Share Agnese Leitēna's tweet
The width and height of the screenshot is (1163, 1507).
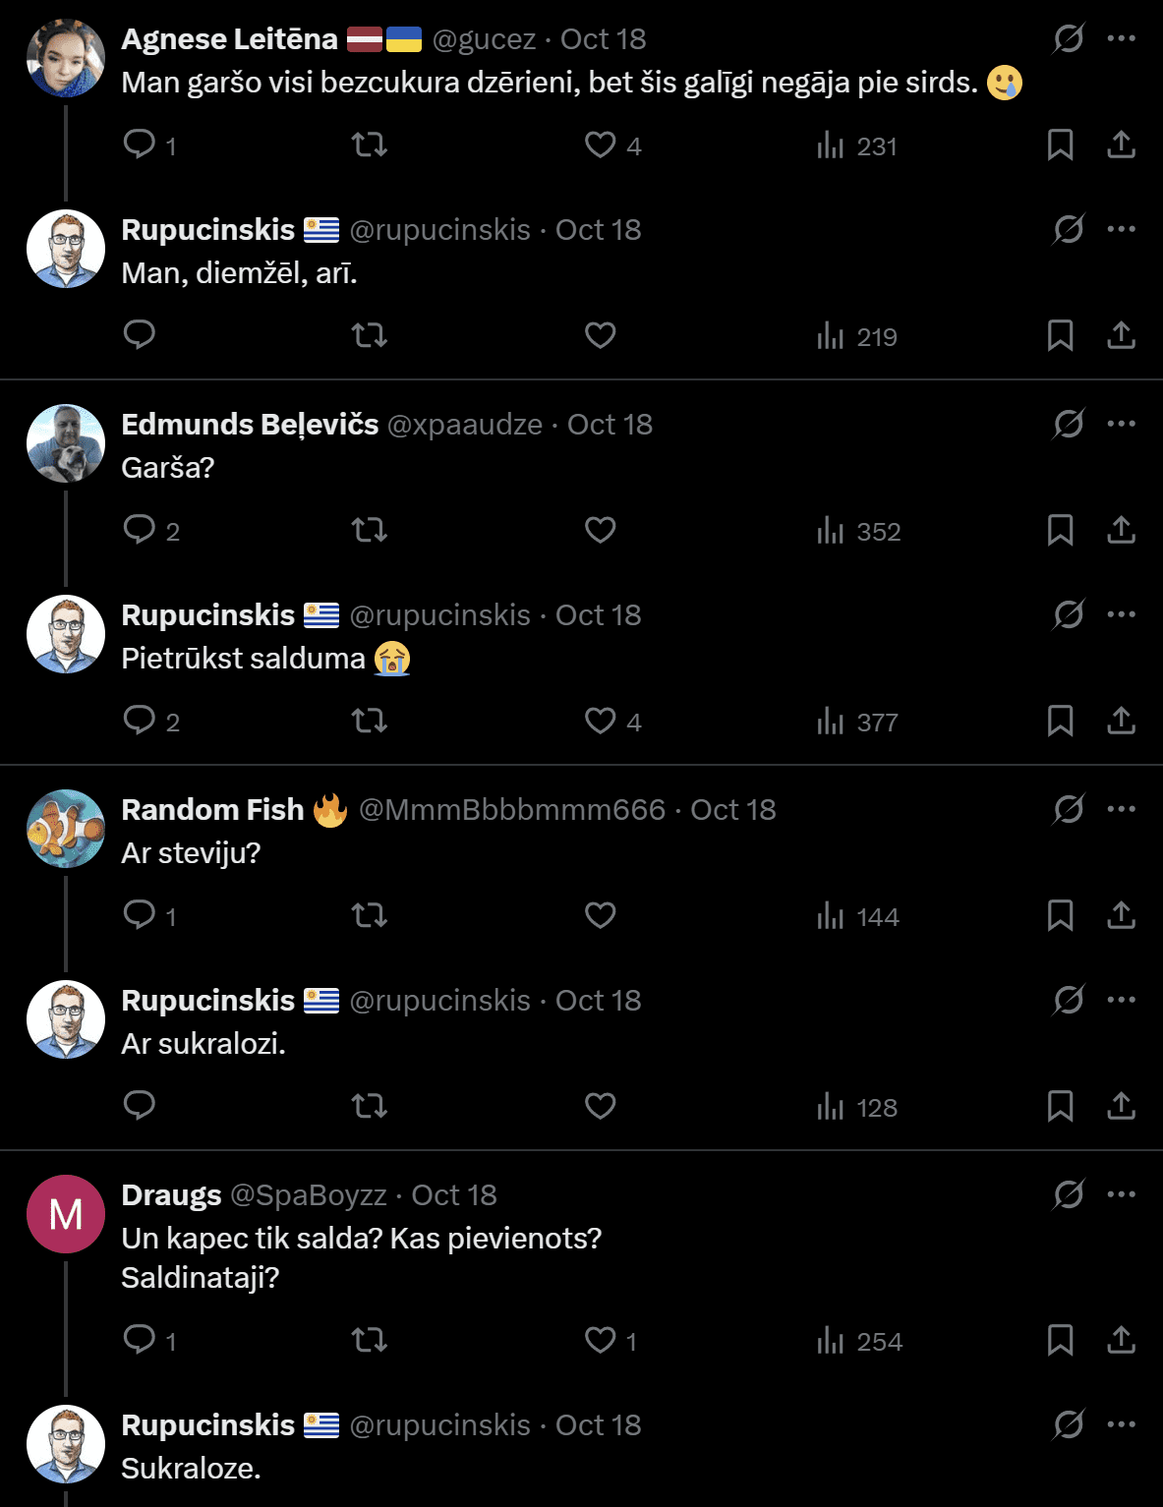(x=1121, y=145)
